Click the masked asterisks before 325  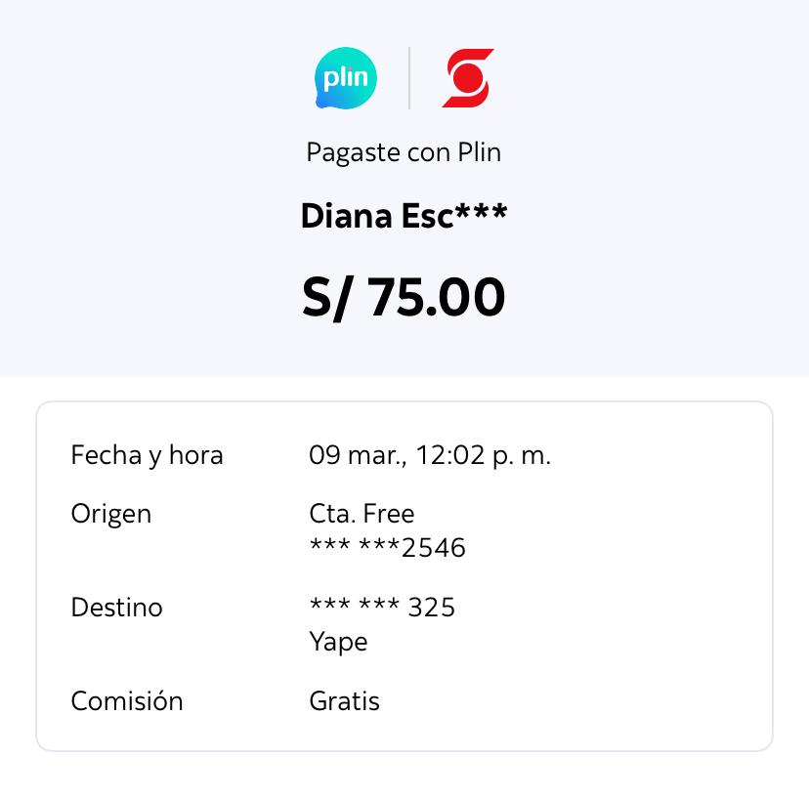click(355, 606)
